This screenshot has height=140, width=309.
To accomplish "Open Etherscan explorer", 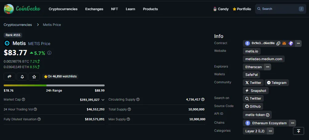I will 253,67.
